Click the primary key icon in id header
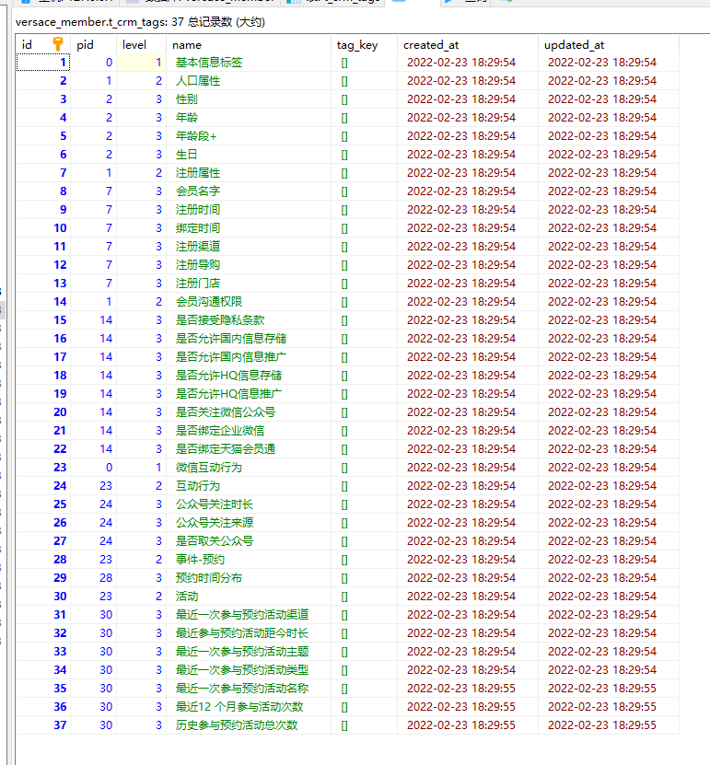The height and width of the screenshot is (765, 710). pyautogui.click(x=58, y=44)
